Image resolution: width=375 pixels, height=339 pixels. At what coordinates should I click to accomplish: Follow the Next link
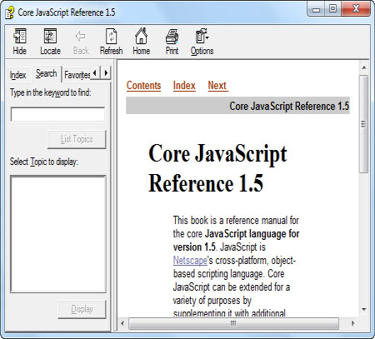point(217,86)
